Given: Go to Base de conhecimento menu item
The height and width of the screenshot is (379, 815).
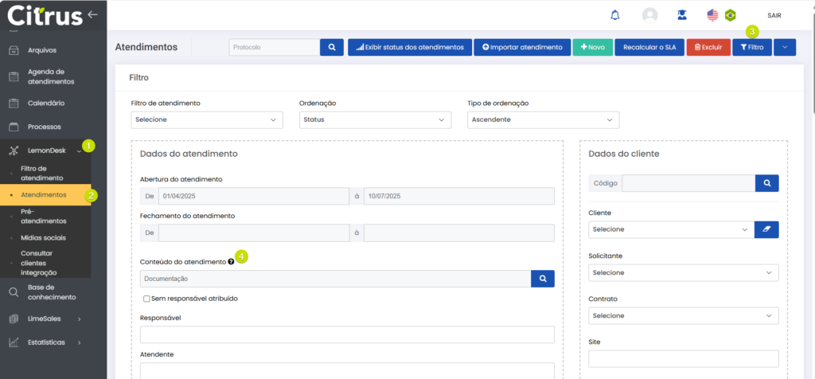Looking at the screenshot, I should 51,292.
